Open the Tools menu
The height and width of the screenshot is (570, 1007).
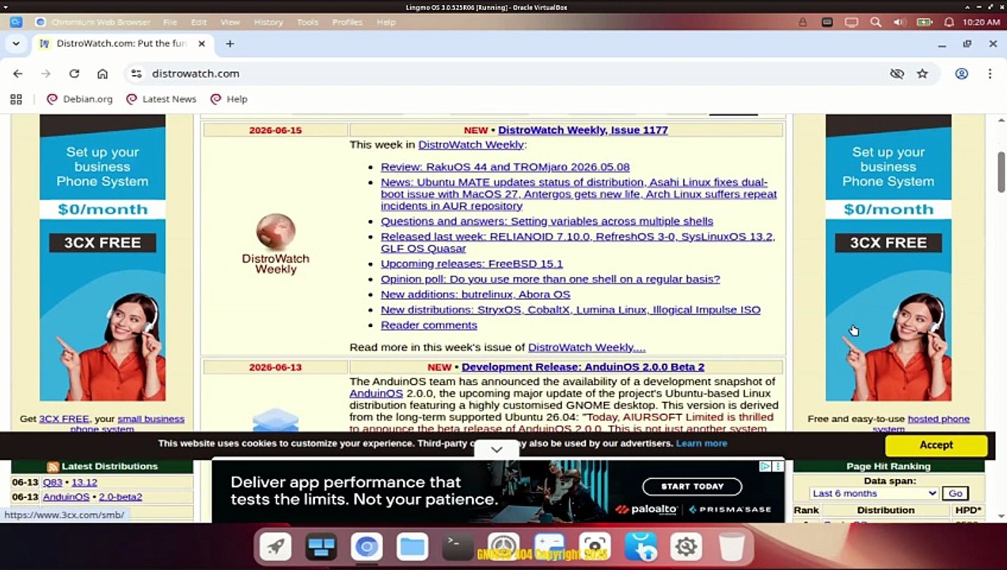[307, 22]
